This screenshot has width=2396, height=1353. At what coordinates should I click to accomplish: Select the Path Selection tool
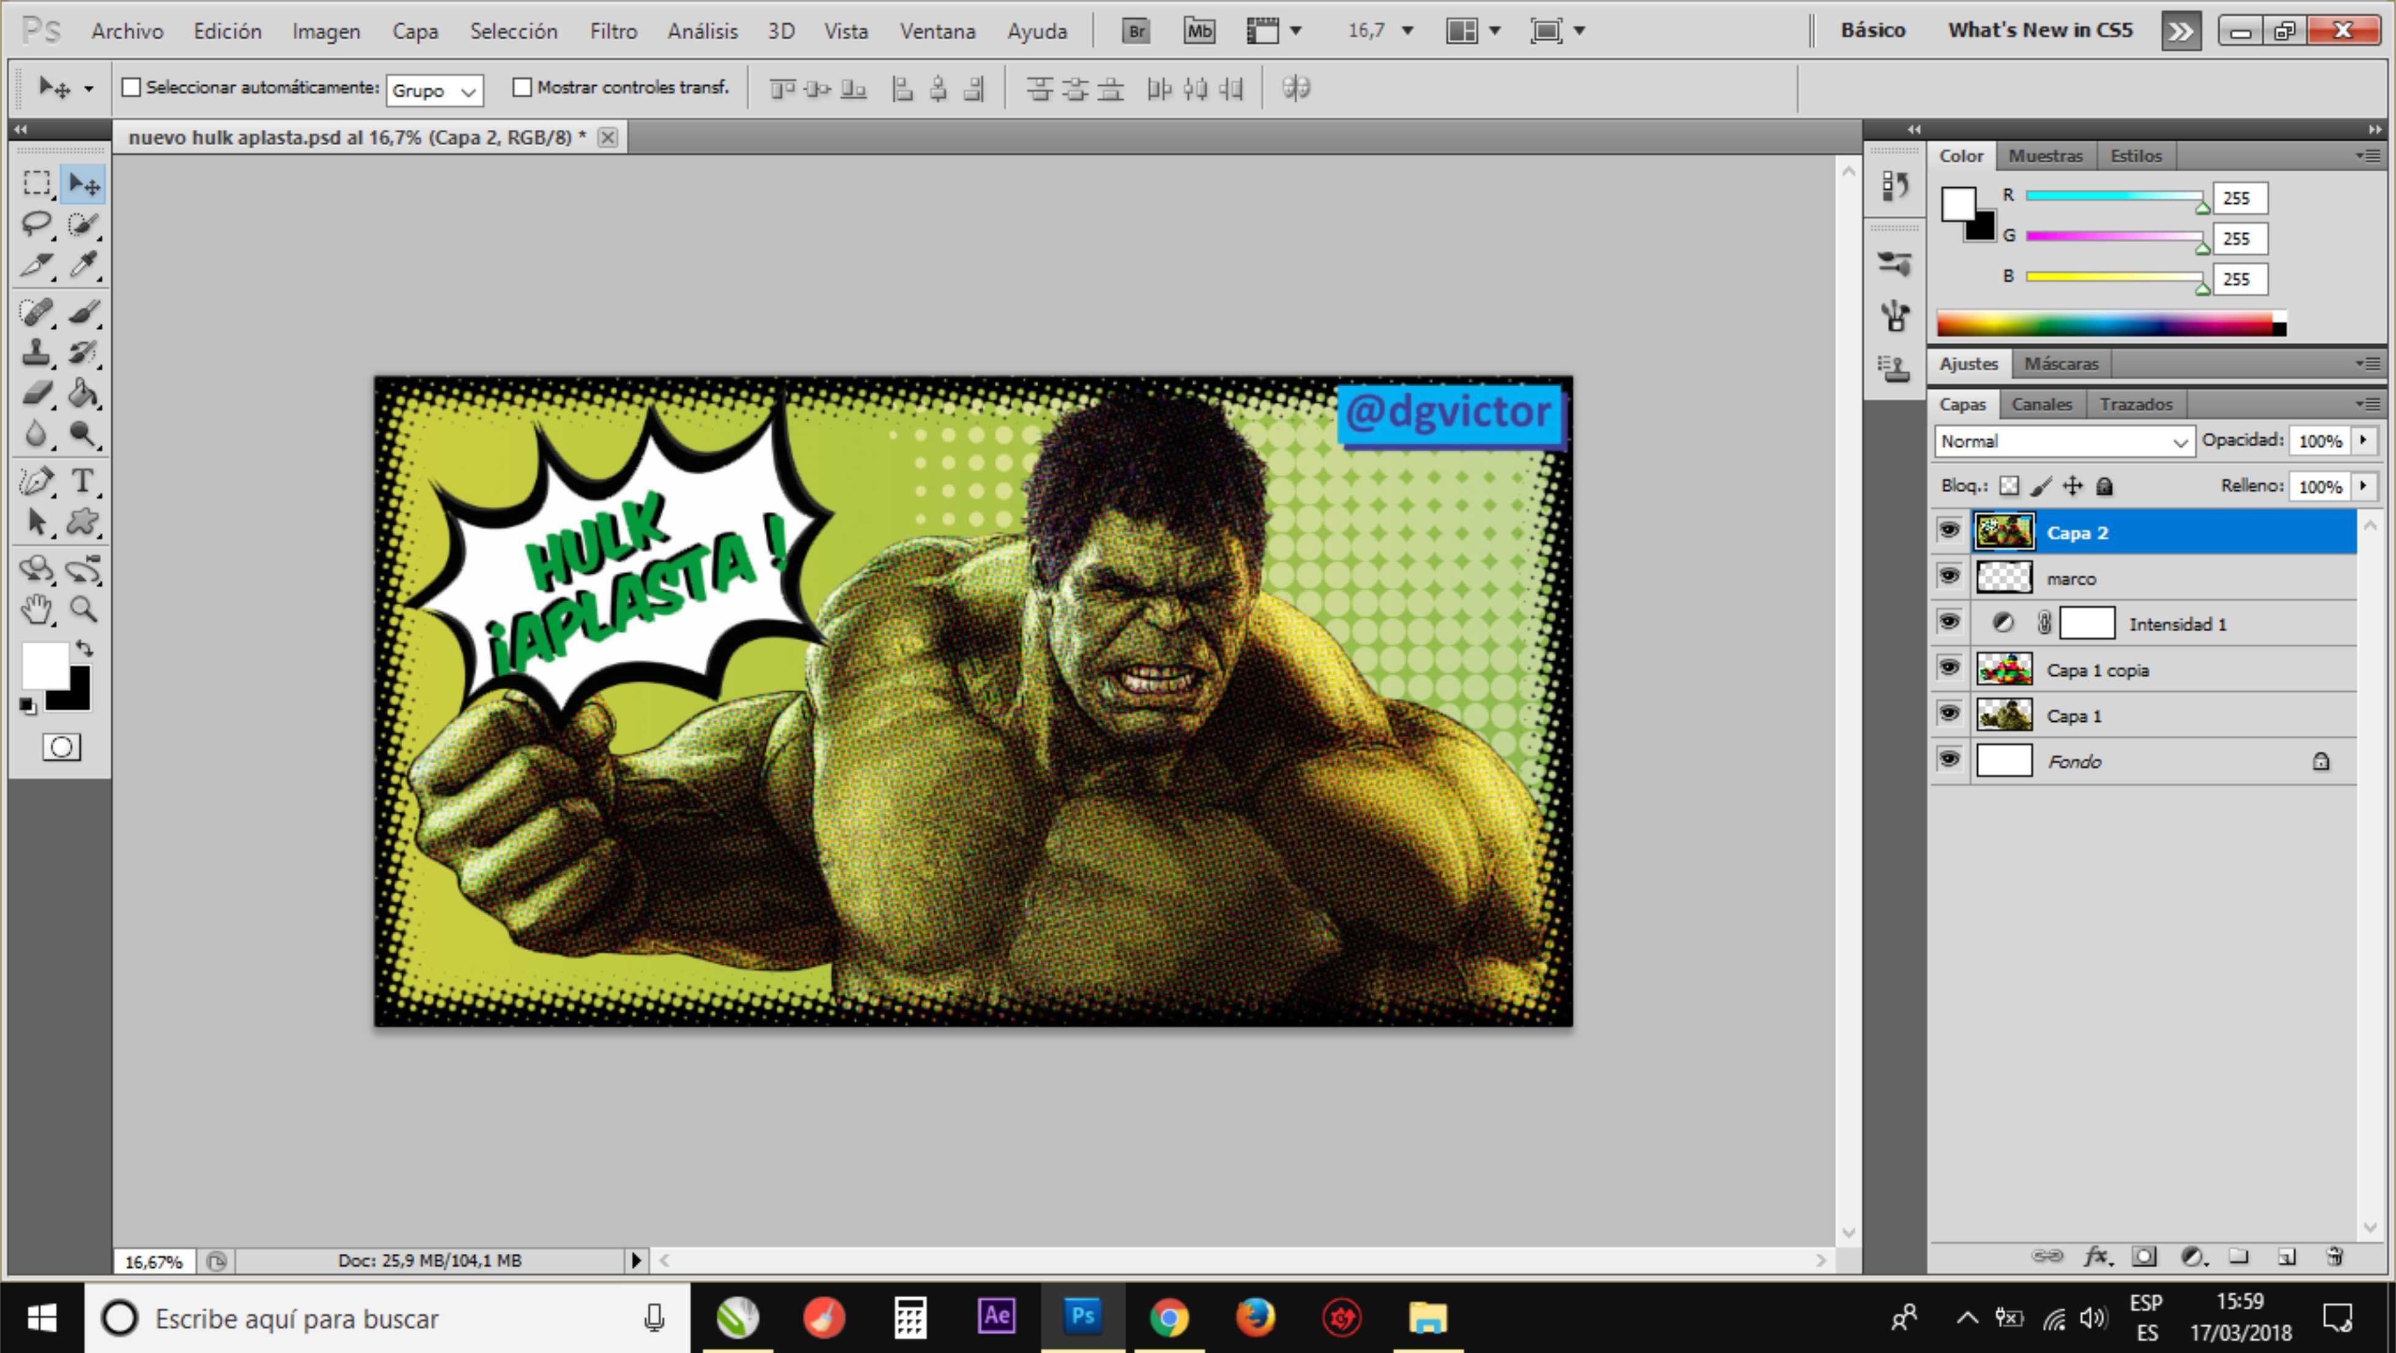coord(37,522)
